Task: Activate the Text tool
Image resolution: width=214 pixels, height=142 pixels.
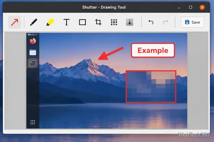Action: [66, 22]
